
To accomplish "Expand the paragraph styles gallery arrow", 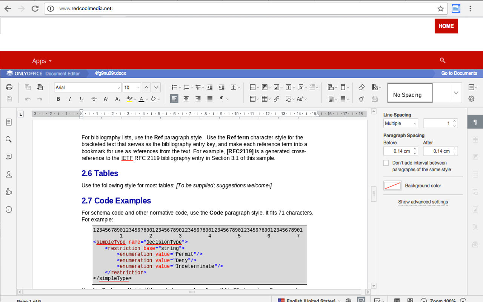I will (456, 93).
